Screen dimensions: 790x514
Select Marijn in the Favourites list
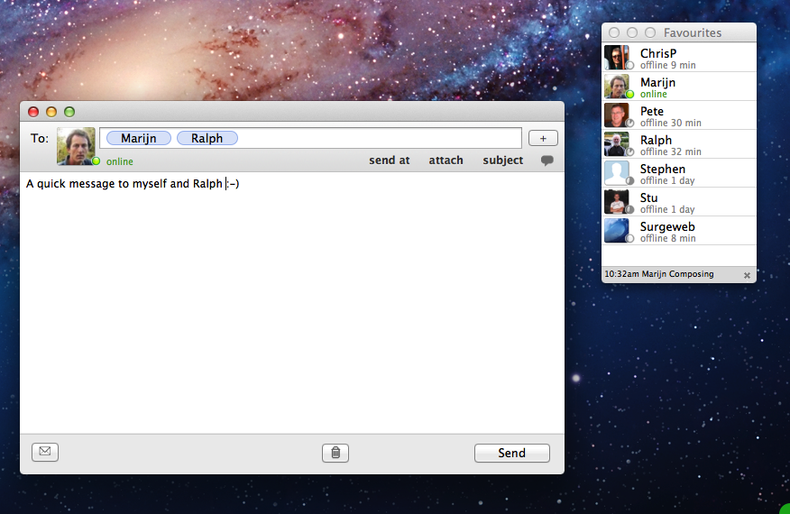click(x=679, y=87)
